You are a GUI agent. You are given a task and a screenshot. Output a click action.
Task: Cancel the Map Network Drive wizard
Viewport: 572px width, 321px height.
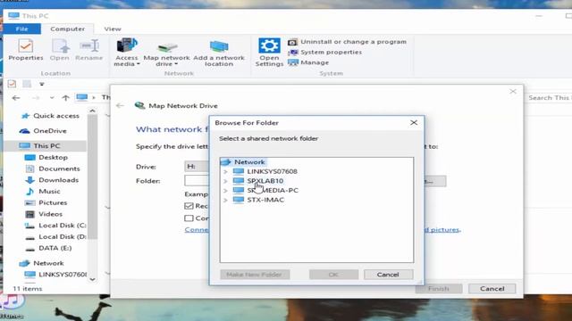(492, 289)
